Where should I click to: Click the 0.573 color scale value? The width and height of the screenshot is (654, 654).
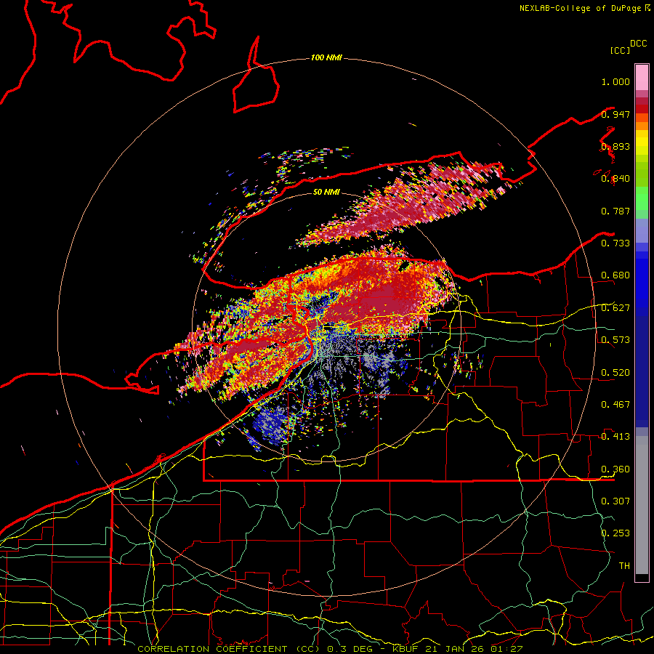(615, 340)
